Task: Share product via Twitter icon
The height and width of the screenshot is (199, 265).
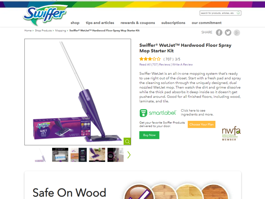Action: [x=228, y=33]
